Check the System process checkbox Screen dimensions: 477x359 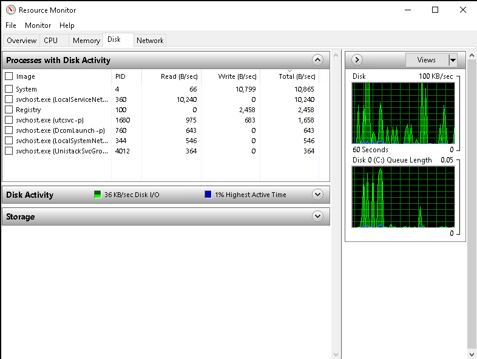[9, 89]
